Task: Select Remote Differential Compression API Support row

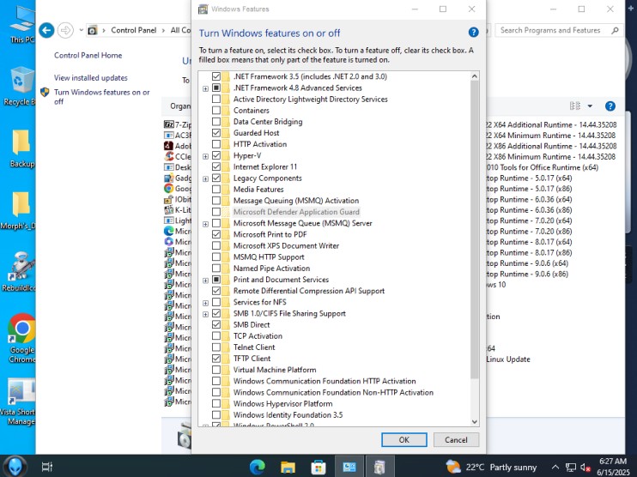Action: (309, 291)
